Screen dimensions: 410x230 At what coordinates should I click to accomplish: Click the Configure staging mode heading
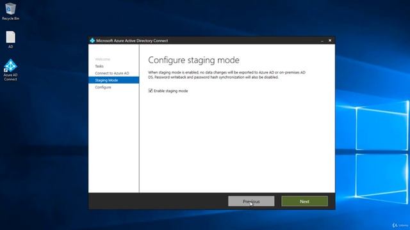193,60
